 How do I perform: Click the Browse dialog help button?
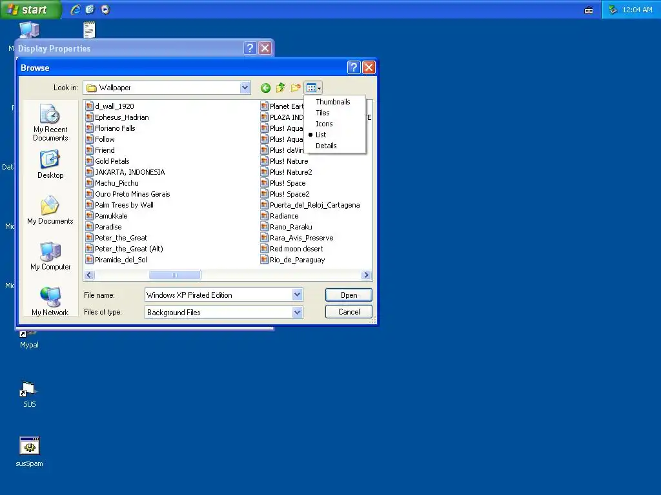(x=354, y=67)
